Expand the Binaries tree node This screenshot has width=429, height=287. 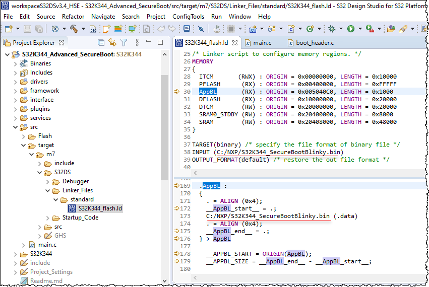tap(15, 63)
